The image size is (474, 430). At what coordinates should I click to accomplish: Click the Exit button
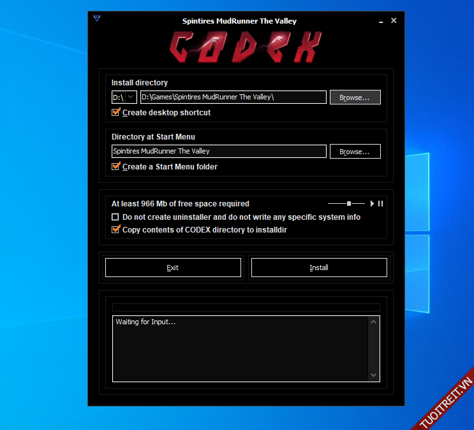point(173,268)
